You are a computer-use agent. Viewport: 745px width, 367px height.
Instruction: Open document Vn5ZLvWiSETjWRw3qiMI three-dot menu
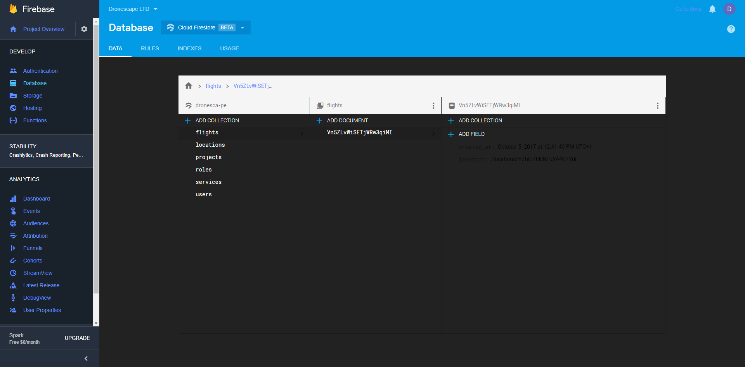click(x=658, y=106)
